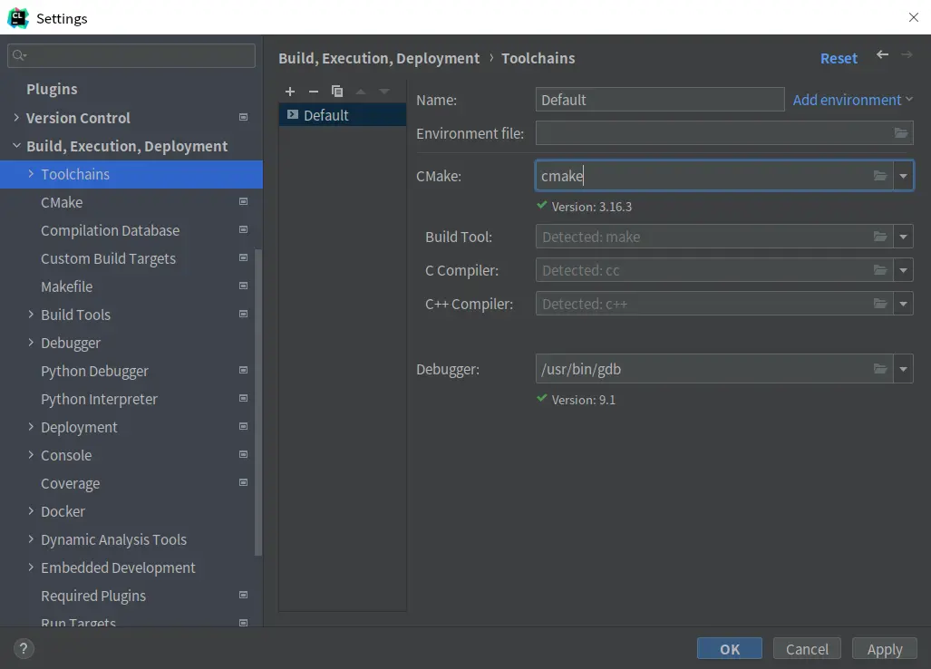The width and height of the screenshot is (931, 669).
Task: Add a new toolchain with plus icon
Action: (x=290, y=92)
